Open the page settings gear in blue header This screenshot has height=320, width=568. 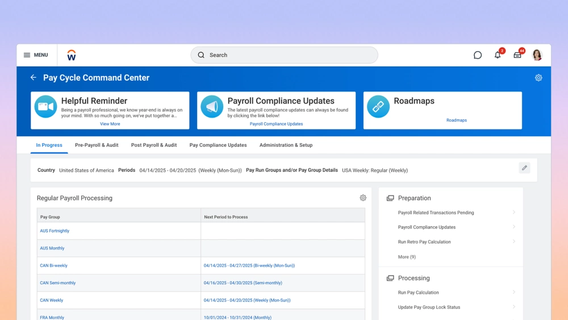(x=538, y=78)
